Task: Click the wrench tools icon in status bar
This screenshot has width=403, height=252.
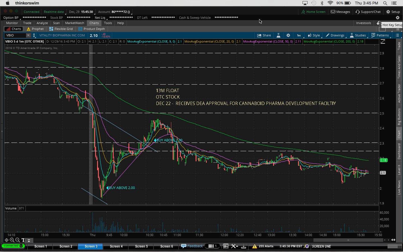Action: [x=235, y=246]
